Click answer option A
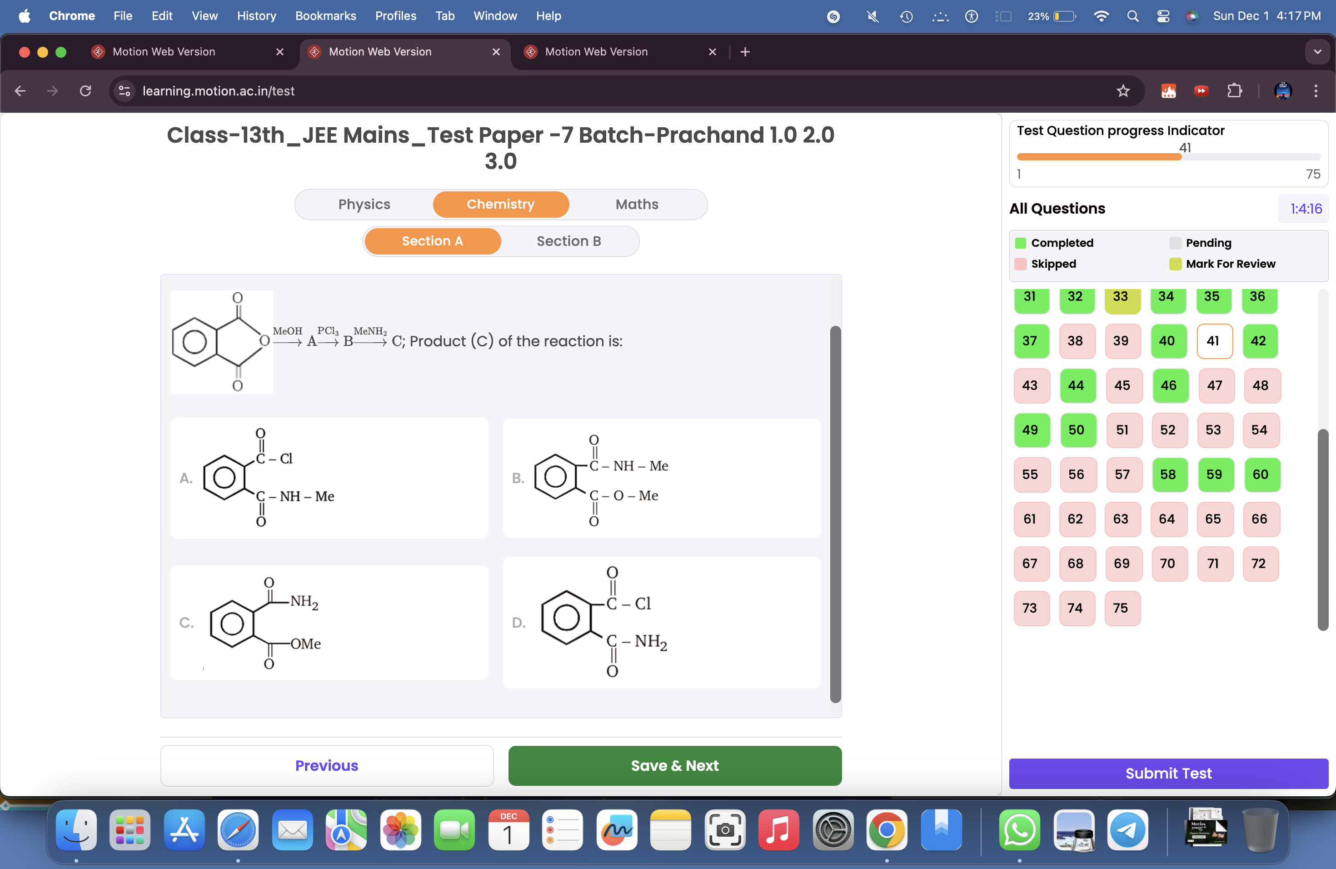 (x=328, y=476)
